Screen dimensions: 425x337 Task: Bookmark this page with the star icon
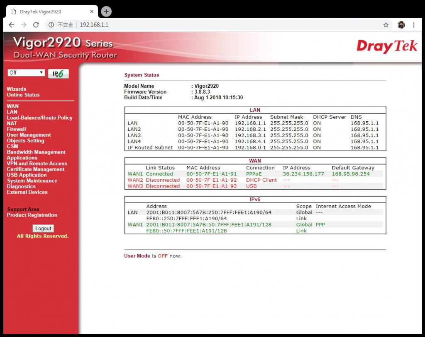[386, 25]
